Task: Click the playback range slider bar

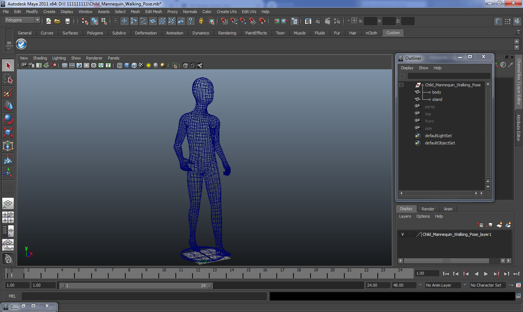Action: pyautogui.click(x=136, y=286)
